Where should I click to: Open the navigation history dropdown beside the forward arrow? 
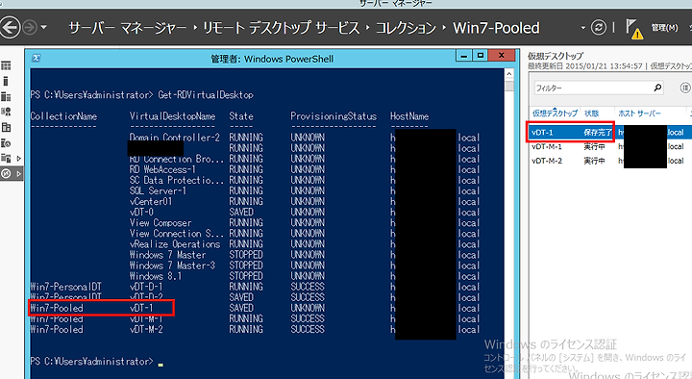(x=43, y=27)
